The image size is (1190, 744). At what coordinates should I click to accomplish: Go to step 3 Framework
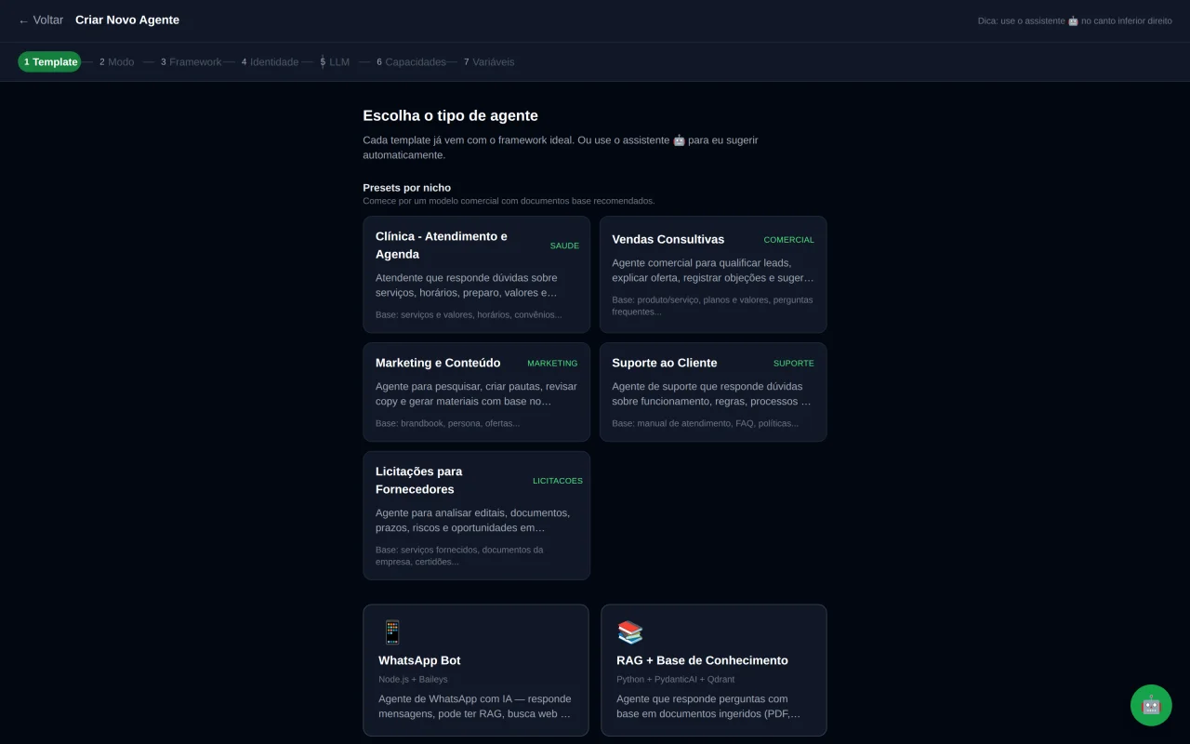[191, 62]
